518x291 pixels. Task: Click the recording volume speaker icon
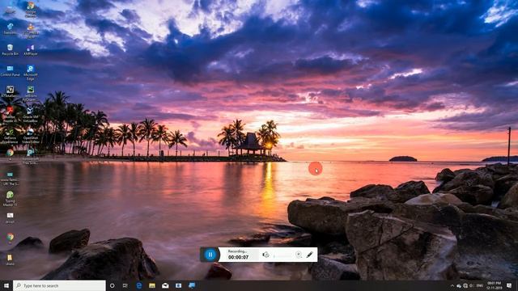pos(265,255)
